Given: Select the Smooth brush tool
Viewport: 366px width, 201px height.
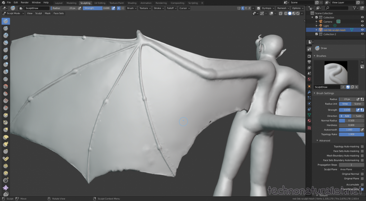Looking at the screenshot, I should pyautogui.click(x=6, y=86).
